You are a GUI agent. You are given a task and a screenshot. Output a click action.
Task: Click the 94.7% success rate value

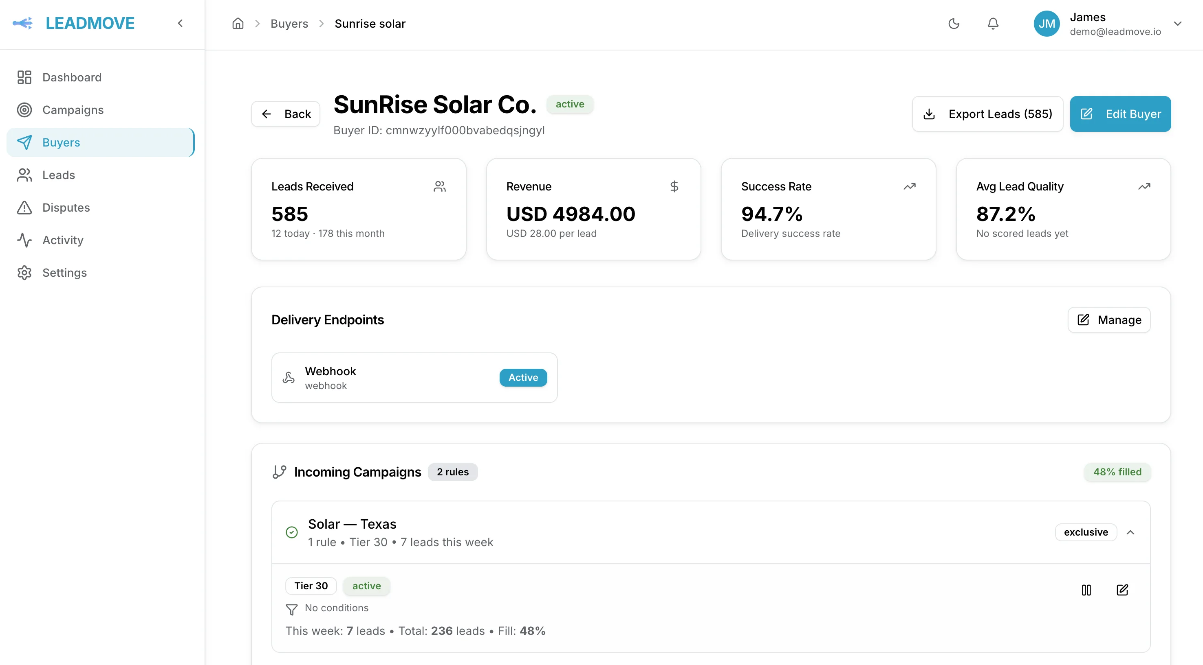tap(771, 214)
